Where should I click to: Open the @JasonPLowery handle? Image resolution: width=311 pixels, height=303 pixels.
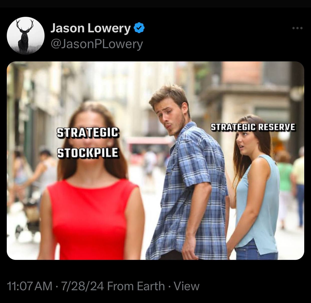click(97, 44)
